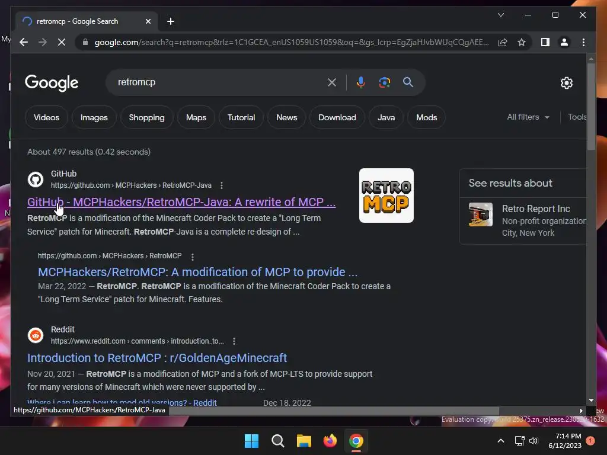Click the 'See results about' heading
This screenshot has height=455, width=607.
pyautogui.click(x=510, y=183)
